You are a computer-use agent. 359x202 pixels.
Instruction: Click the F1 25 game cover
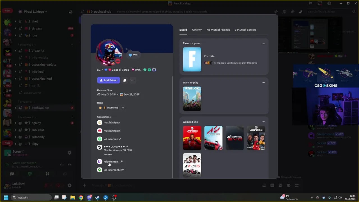pos(192,138)
